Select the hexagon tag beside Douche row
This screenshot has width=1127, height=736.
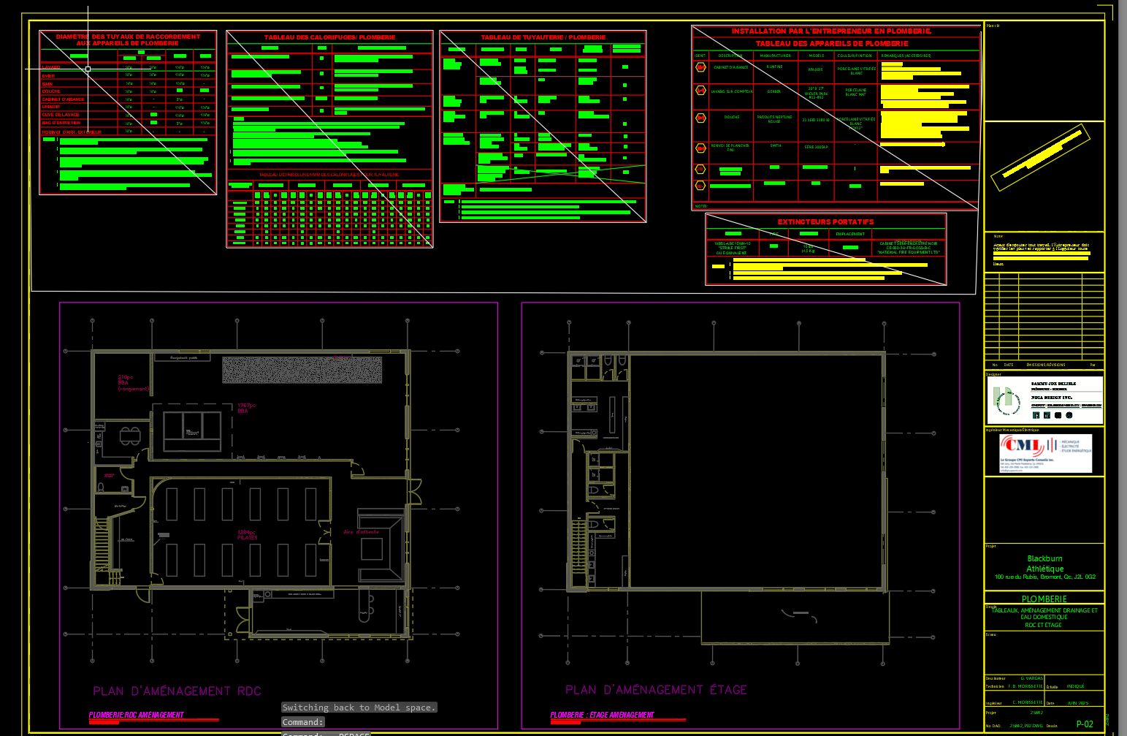(700, 117)
